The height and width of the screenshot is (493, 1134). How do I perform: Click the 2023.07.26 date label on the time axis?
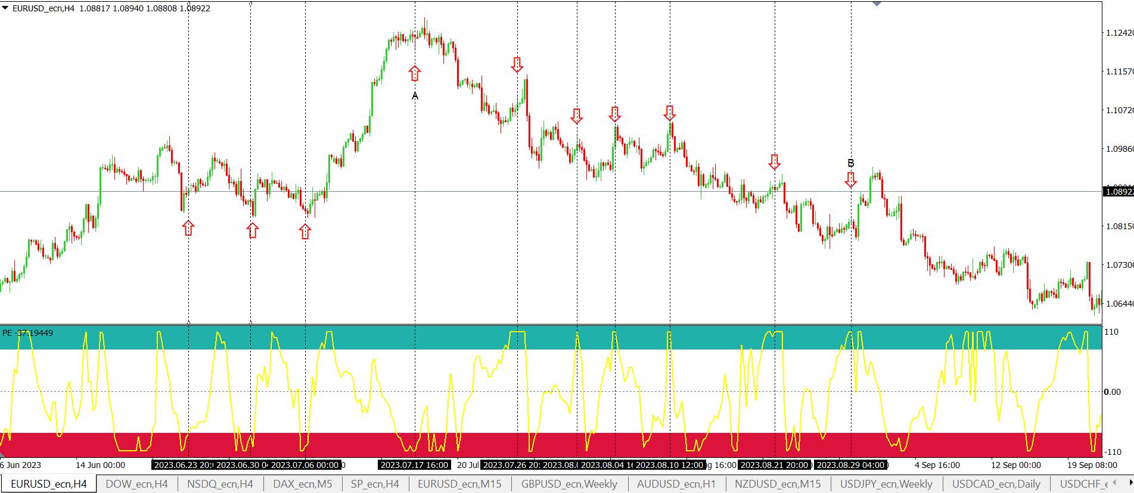pyautogui.click(x=511, y=465)
